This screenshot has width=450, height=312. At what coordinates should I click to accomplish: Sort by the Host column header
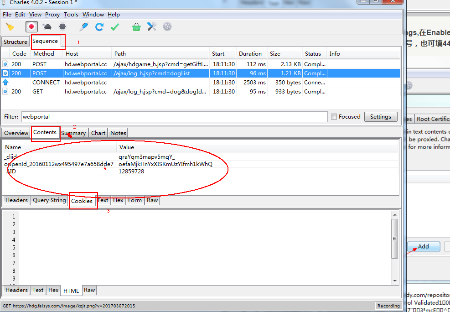tap(87, 54)
